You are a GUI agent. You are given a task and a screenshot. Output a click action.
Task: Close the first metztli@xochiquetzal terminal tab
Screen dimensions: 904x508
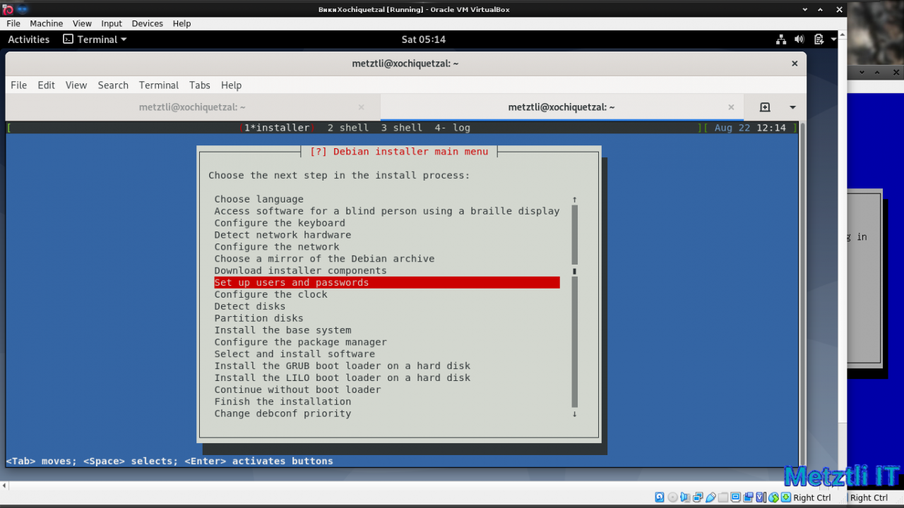tap(362, 107)
